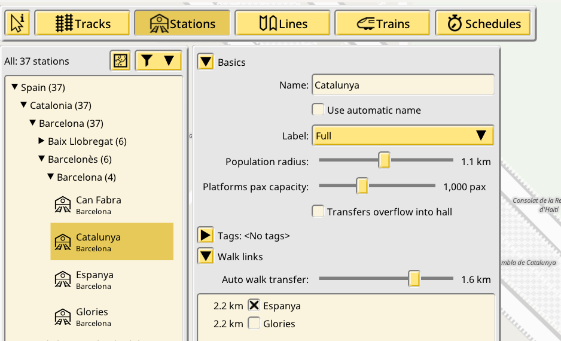Open the Tracks tab
Viewport: 561px width, 341px height.
click(83, 23)
